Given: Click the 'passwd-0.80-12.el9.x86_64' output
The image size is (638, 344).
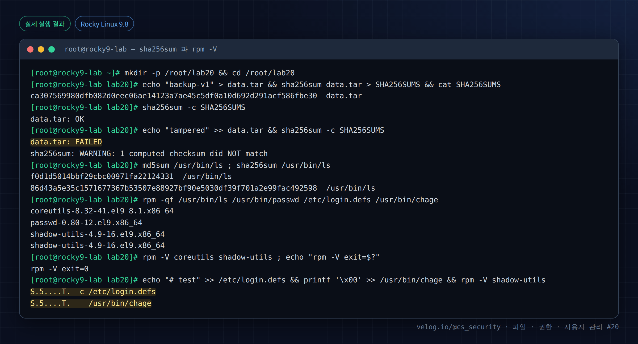Looking at the screenshot, I should click(86, 223).
